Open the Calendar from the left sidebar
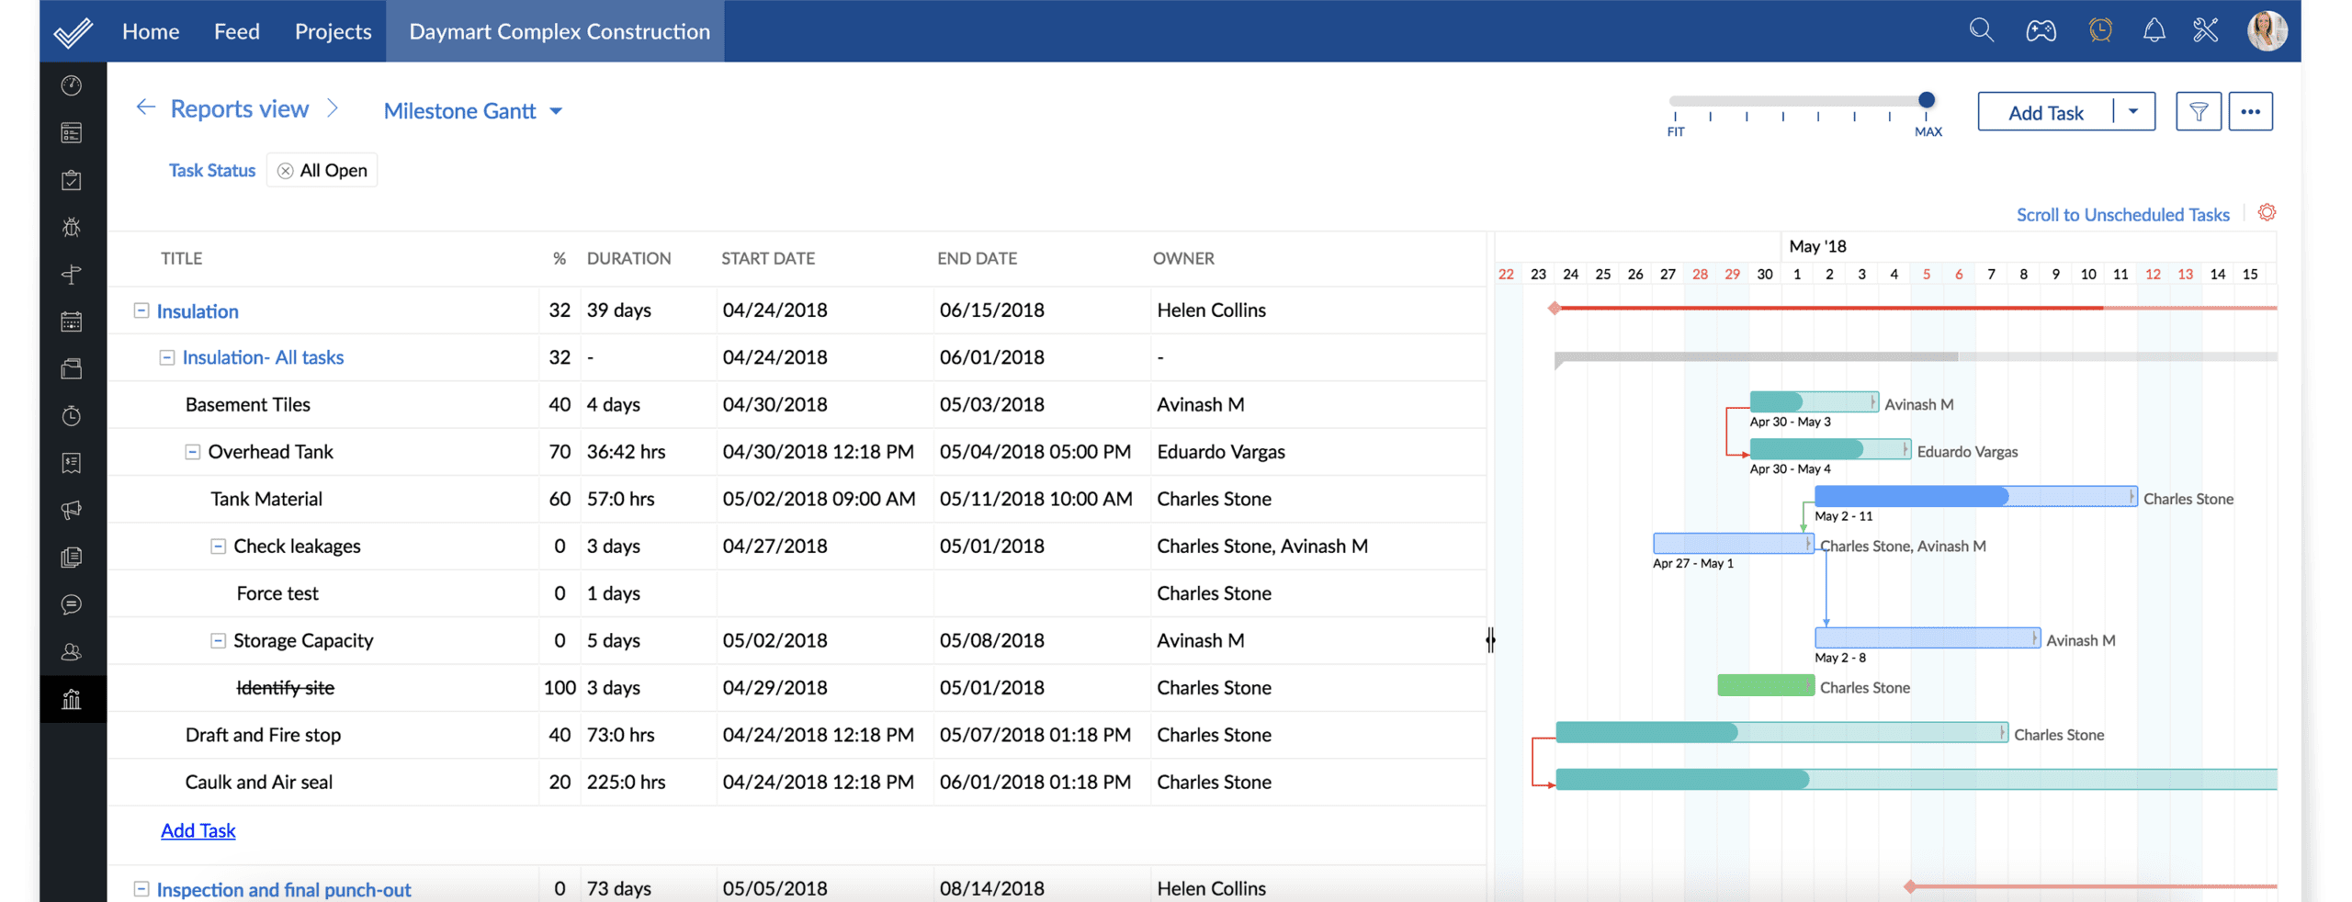The width and height of the screenshot is (2352, 902). coord(72,321)
